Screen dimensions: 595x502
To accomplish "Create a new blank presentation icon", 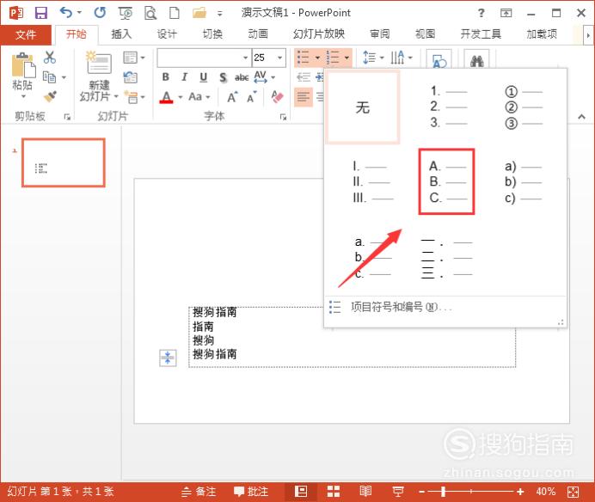I will (x=175, y=13).
